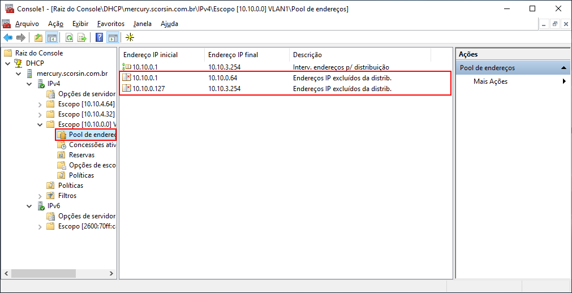Collapse the mercury.scorsin.com.br server node
Screen dimensions: 572x293
tap(19, 74)
